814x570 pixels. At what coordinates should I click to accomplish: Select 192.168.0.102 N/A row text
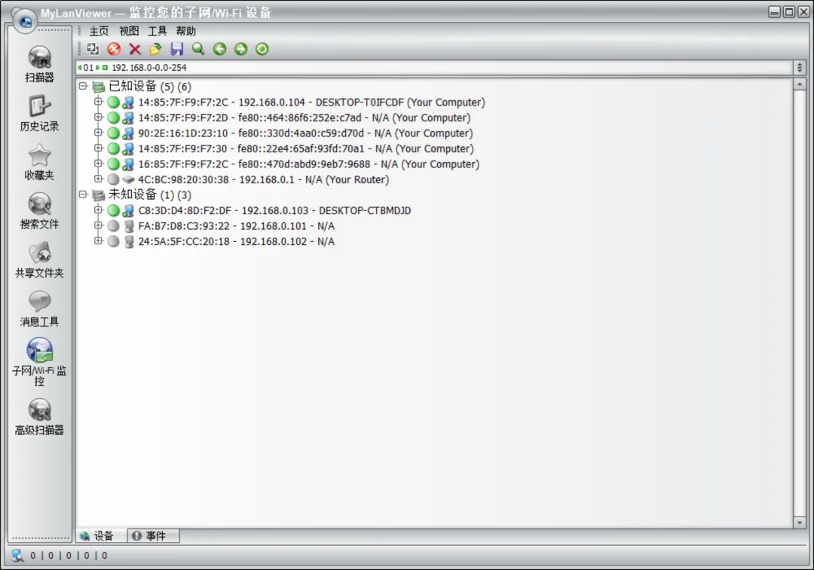click(x=236, y=241)
